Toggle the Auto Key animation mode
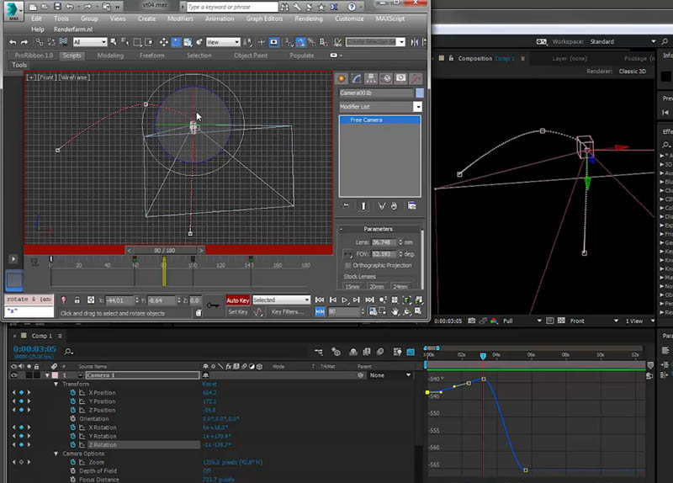Screen dimensions: 673x483 point(238,300)
